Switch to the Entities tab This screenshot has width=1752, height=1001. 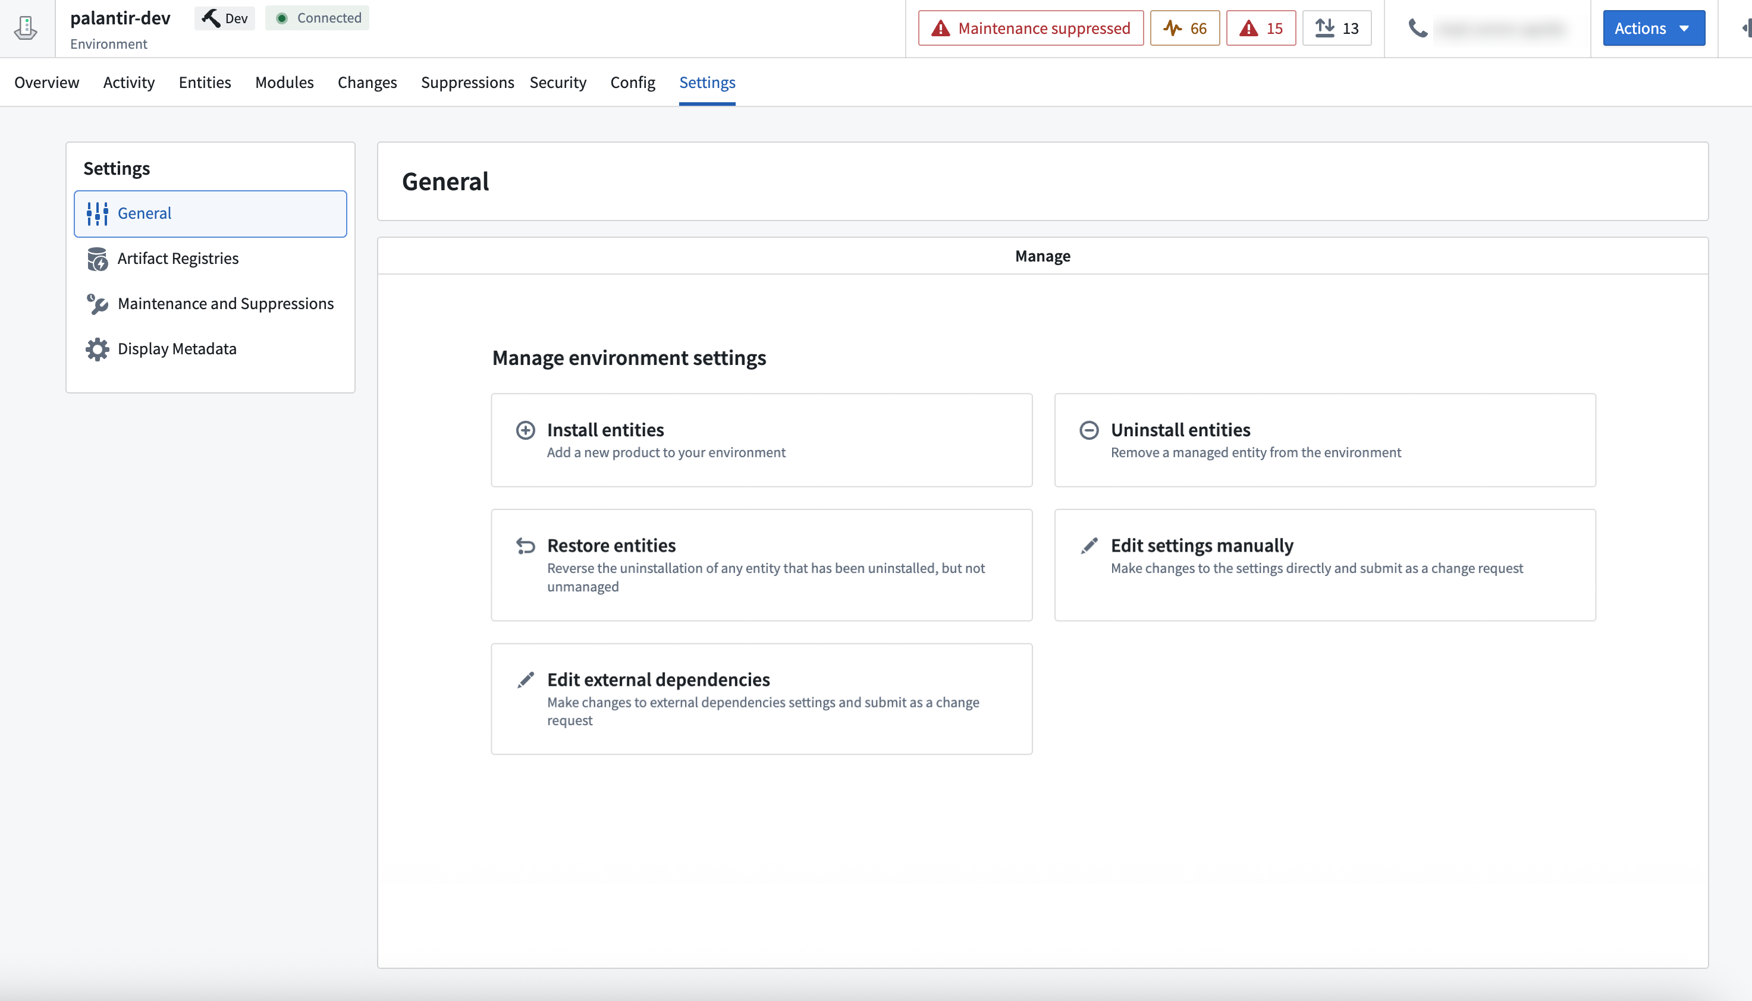(x=204, y=83)
